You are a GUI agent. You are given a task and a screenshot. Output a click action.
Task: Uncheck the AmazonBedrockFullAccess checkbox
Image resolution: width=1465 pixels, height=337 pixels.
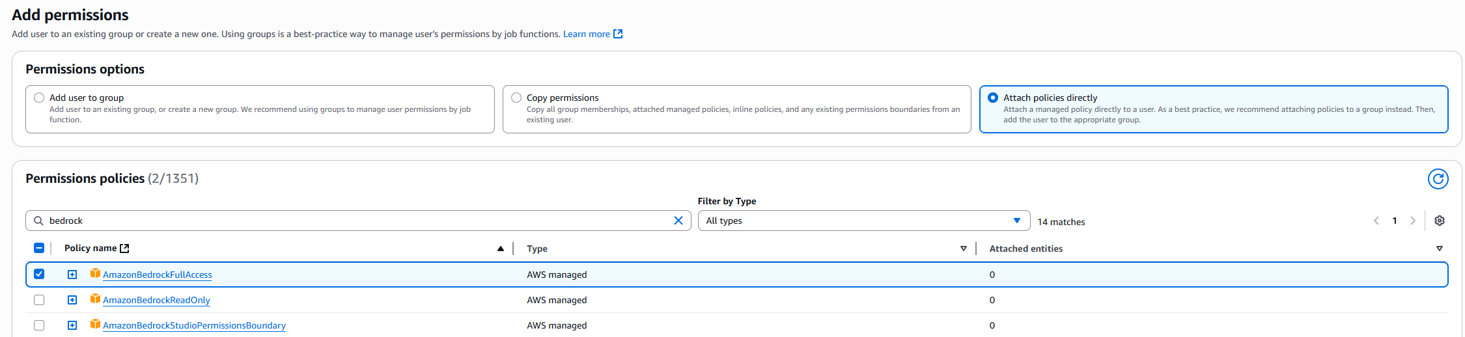(x=39, y=274)
